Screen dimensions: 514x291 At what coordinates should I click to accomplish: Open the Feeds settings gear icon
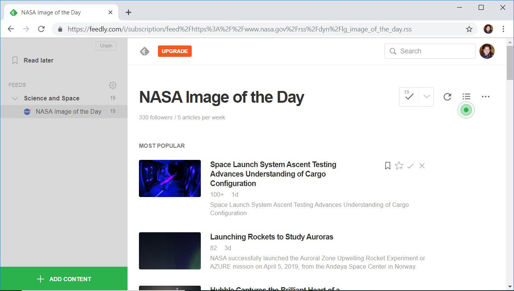pos(112,85)
